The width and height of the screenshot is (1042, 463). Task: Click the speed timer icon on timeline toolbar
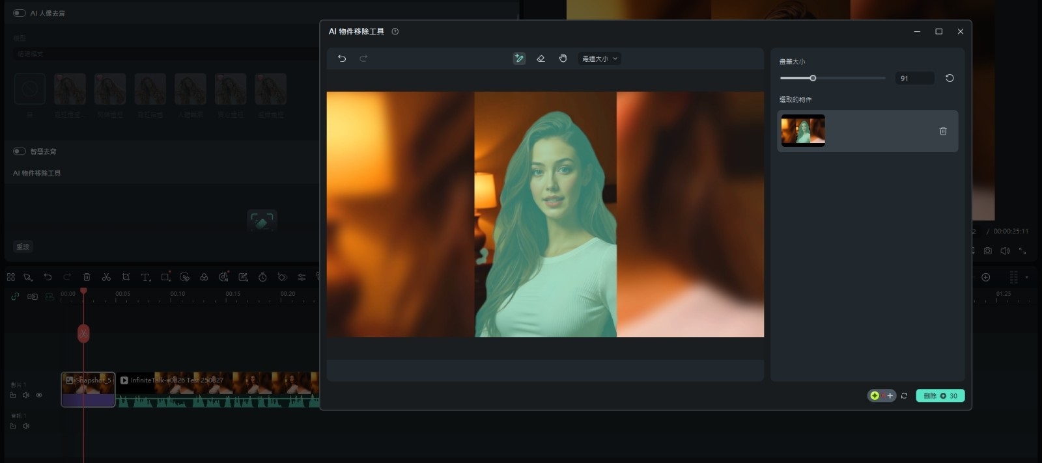tap(262, 277)
